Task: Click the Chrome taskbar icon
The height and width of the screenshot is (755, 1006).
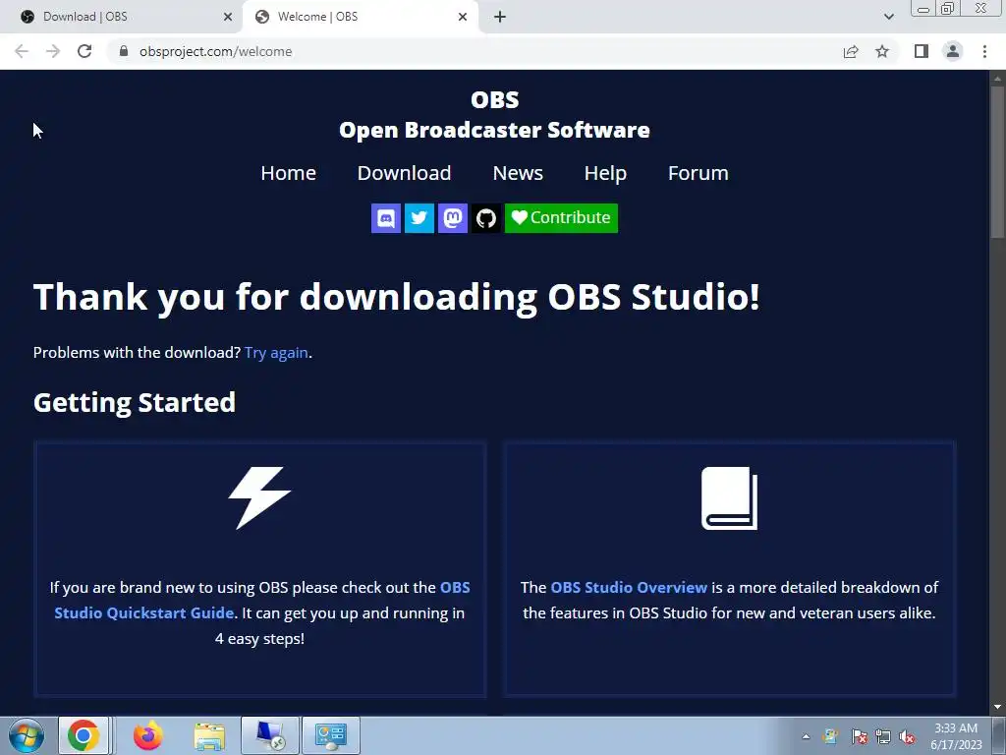Action: coord(84,735)
